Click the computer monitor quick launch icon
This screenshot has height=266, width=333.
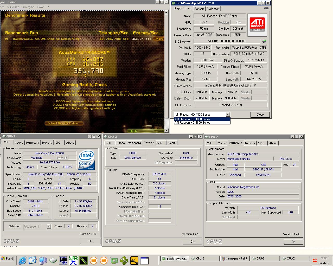click(43, 260)
